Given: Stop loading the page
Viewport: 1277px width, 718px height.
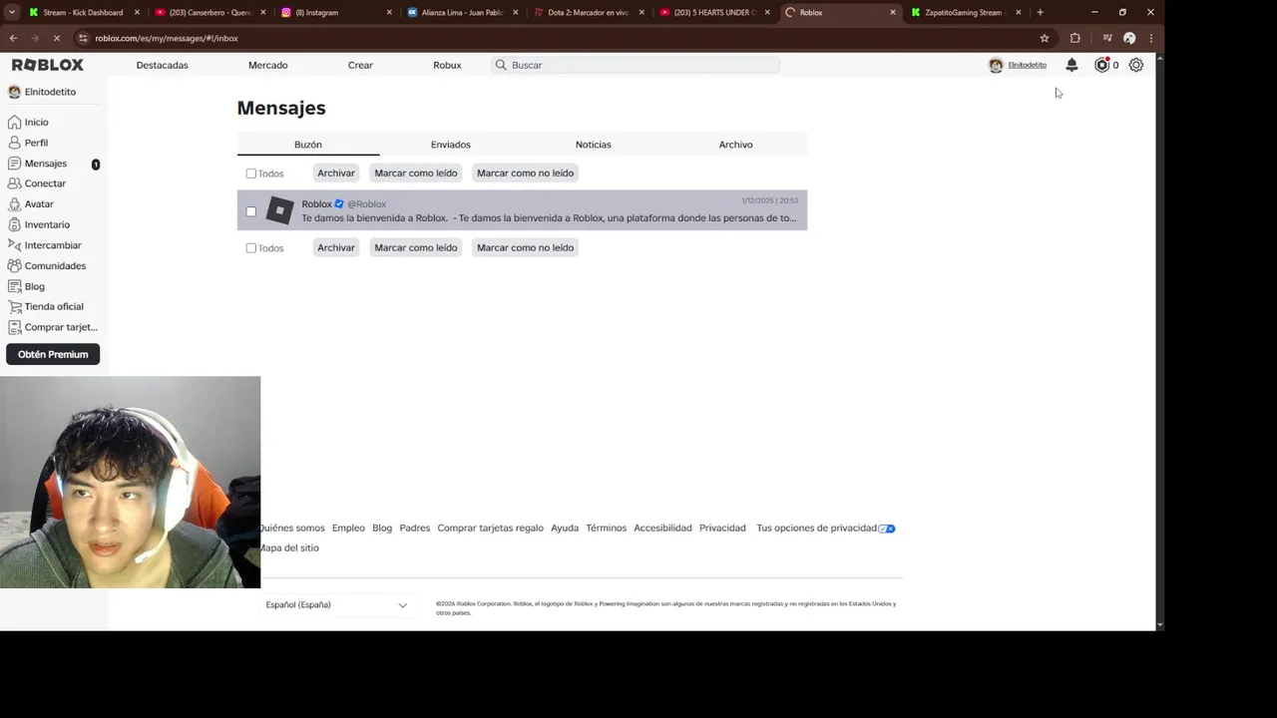Looking at the screenshot, I should 57,38.
